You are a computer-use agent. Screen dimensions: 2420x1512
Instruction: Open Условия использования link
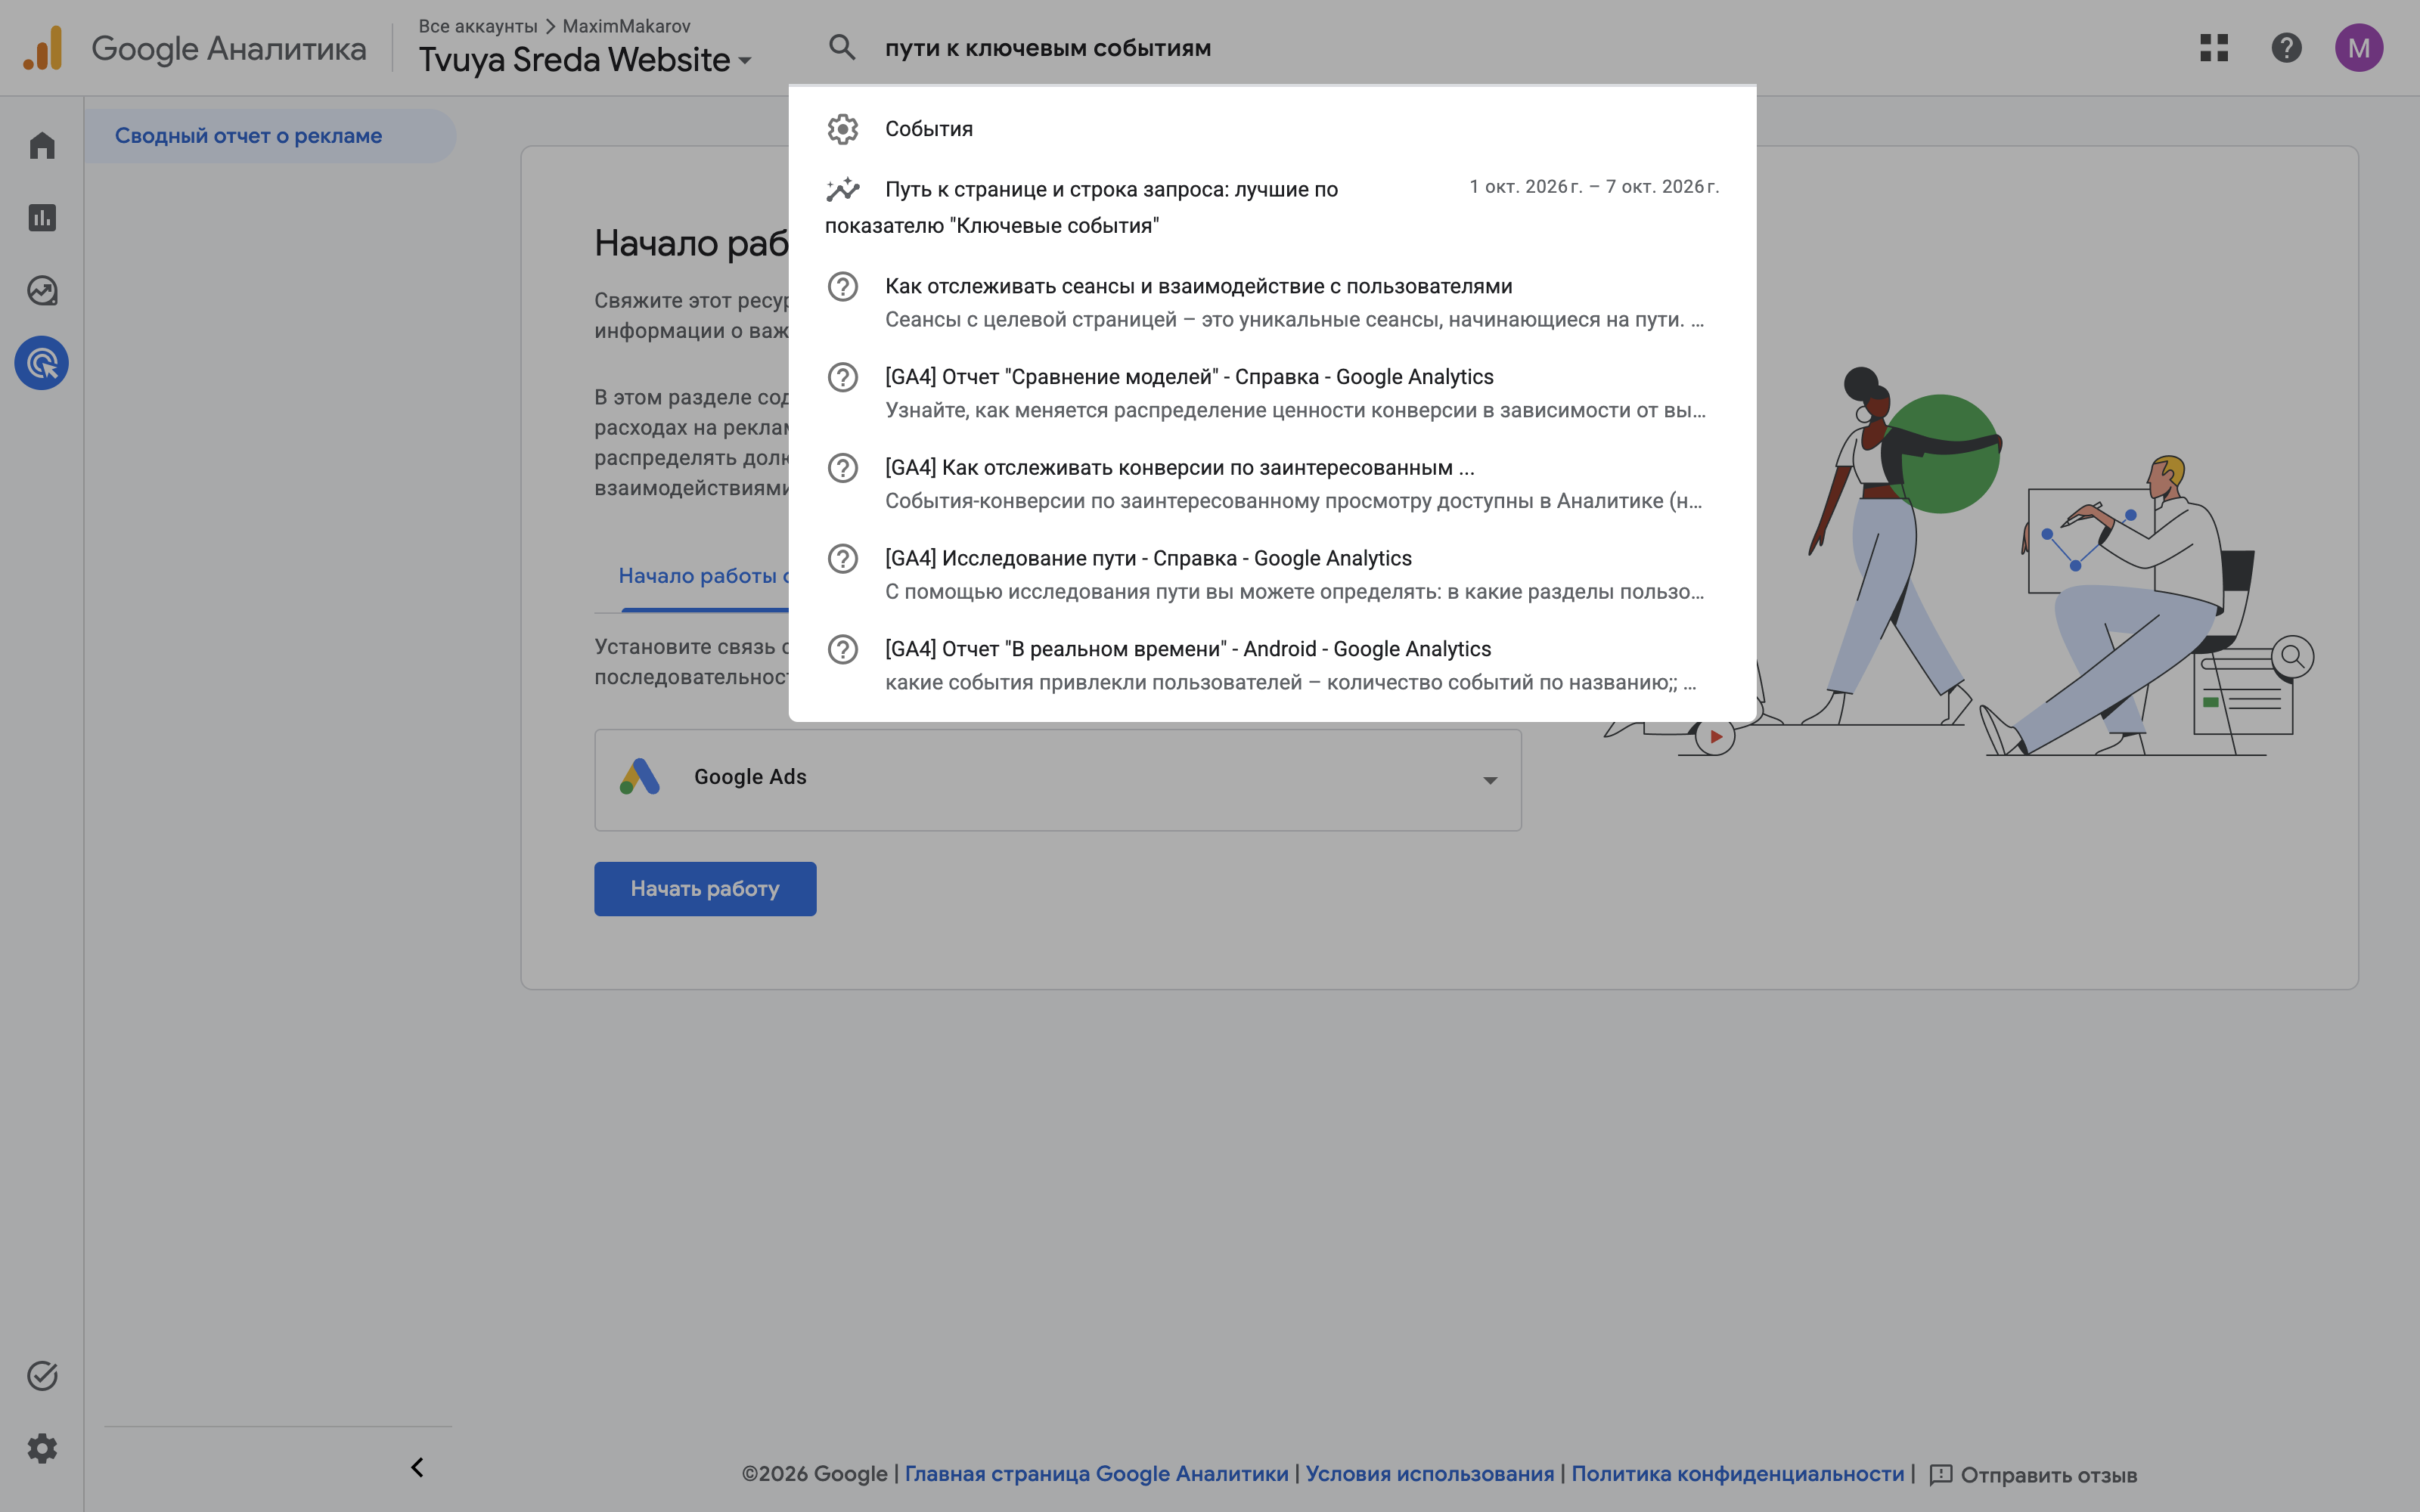[x=1430, y=1474]
